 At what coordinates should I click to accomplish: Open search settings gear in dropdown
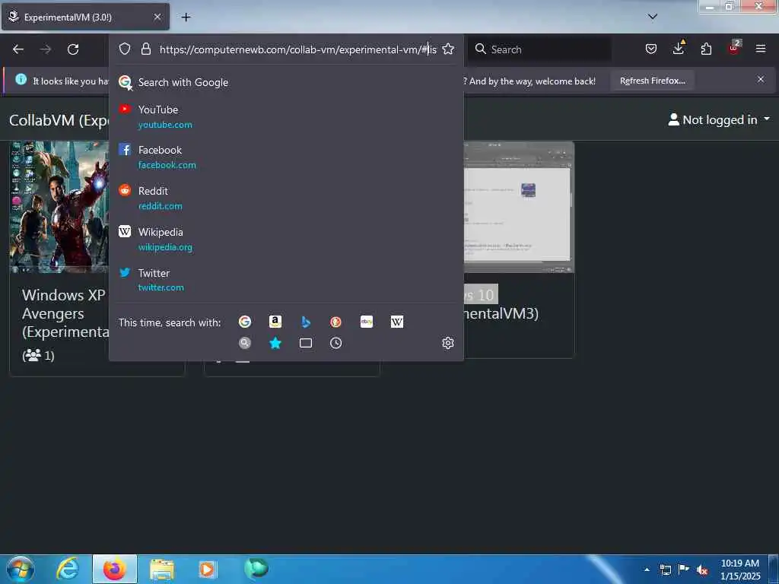448,343
